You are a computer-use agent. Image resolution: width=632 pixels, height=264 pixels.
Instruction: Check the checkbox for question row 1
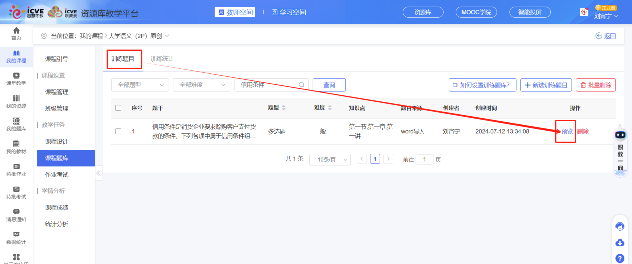tap(118, 132)
